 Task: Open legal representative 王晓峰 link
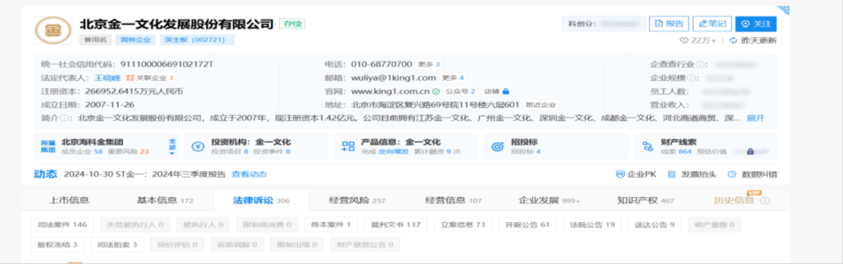(107, 78)
